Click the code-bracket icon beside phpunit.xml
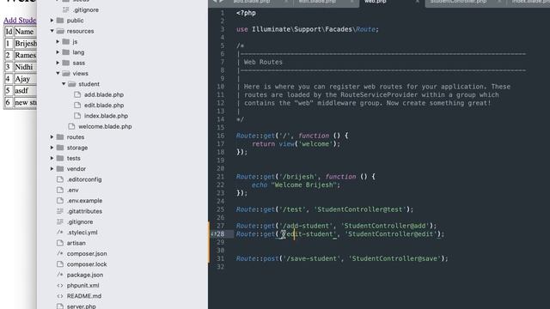The height and width of the screenshot is (309, 550). click(x=60, y=285)
